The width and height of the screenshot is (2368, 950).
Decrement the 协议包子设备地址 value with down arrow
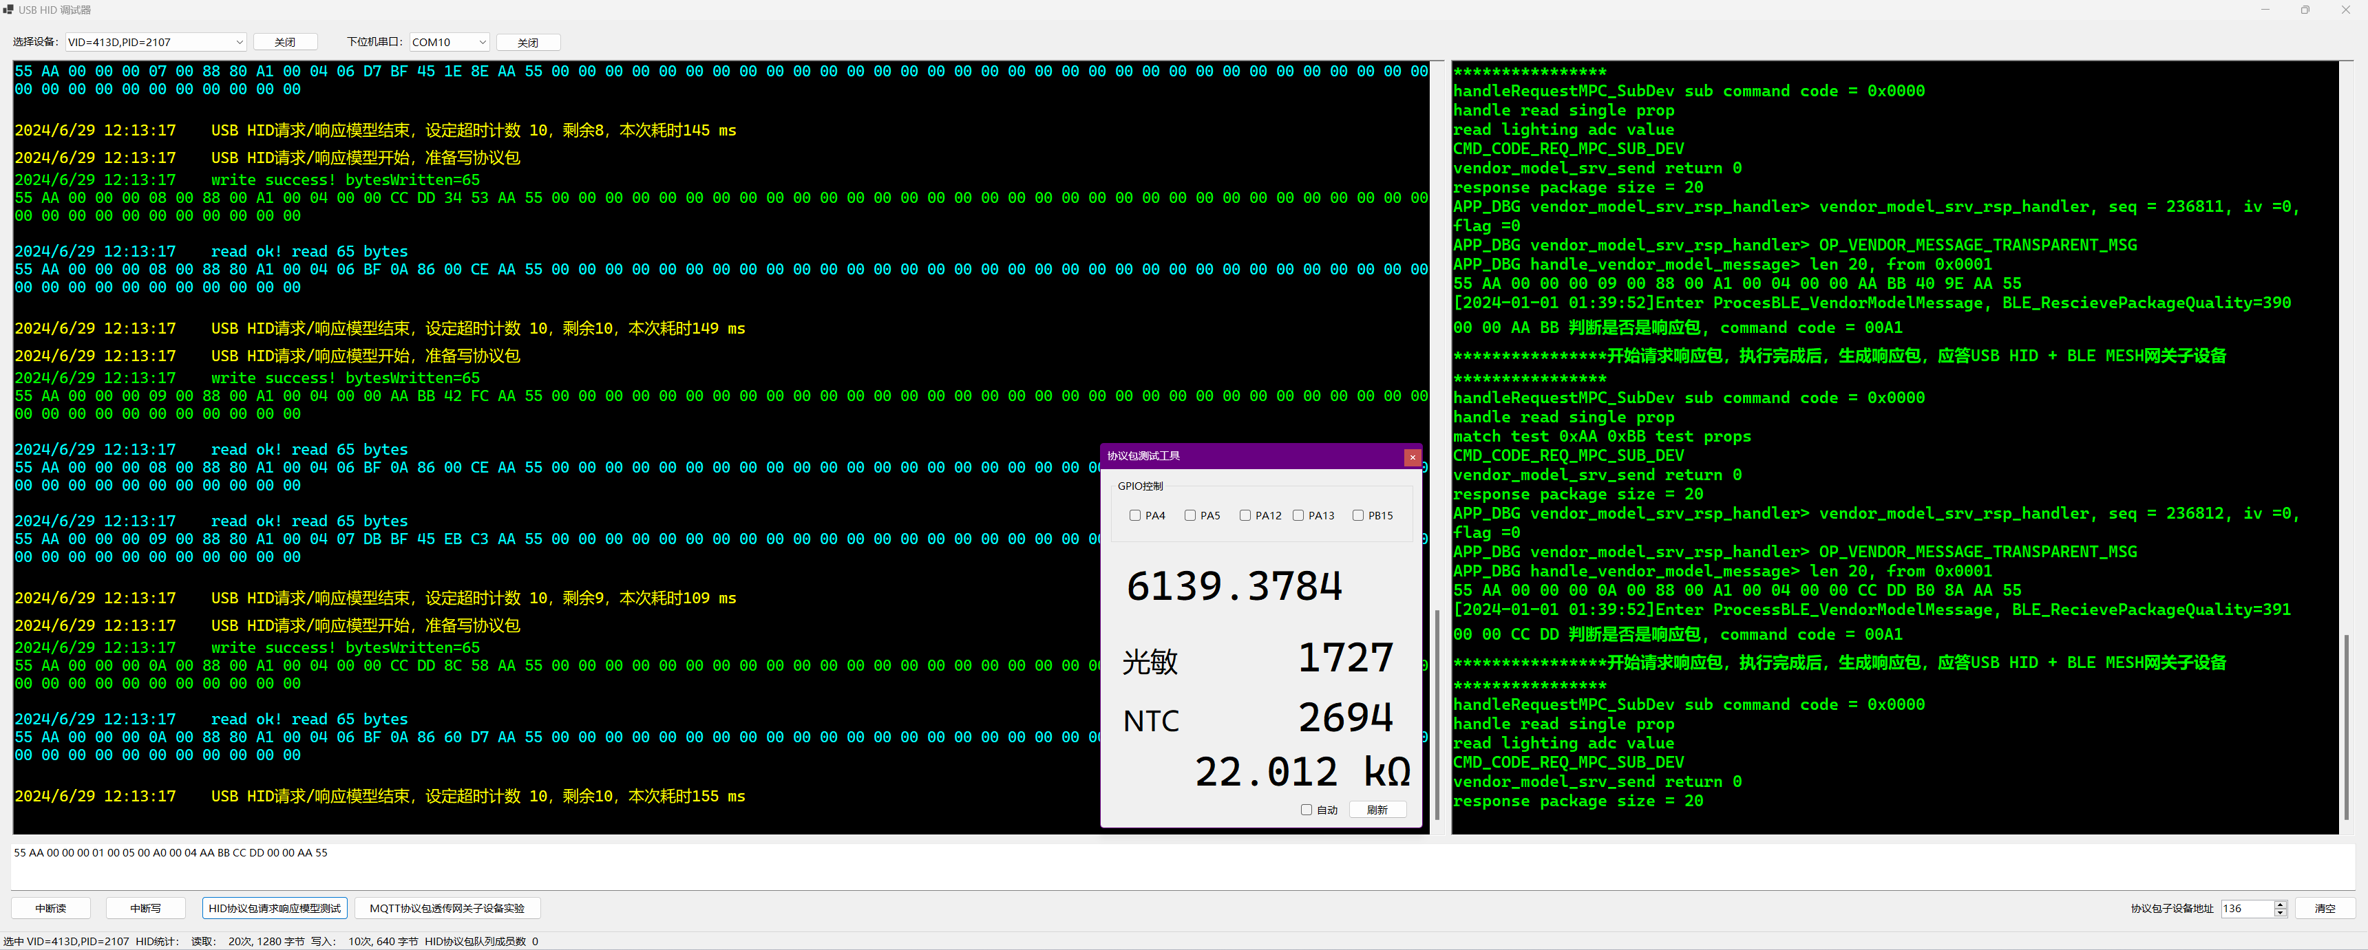tap(2280, 912)
